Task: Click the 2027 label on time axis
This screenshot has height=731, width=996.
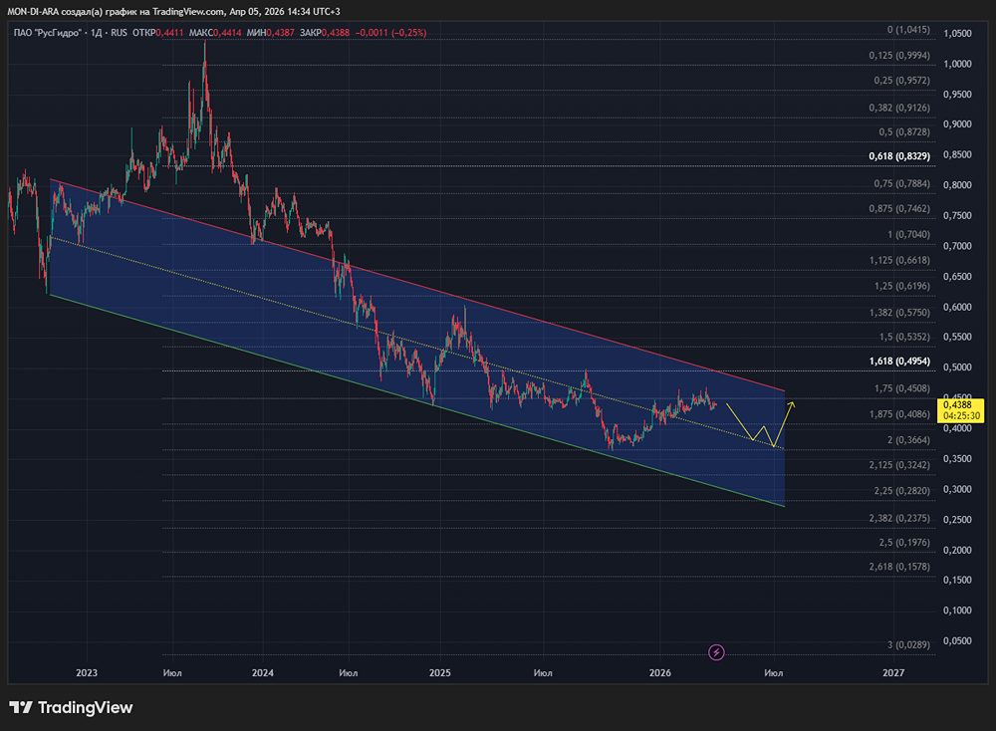Action: (x=893, y=672)
